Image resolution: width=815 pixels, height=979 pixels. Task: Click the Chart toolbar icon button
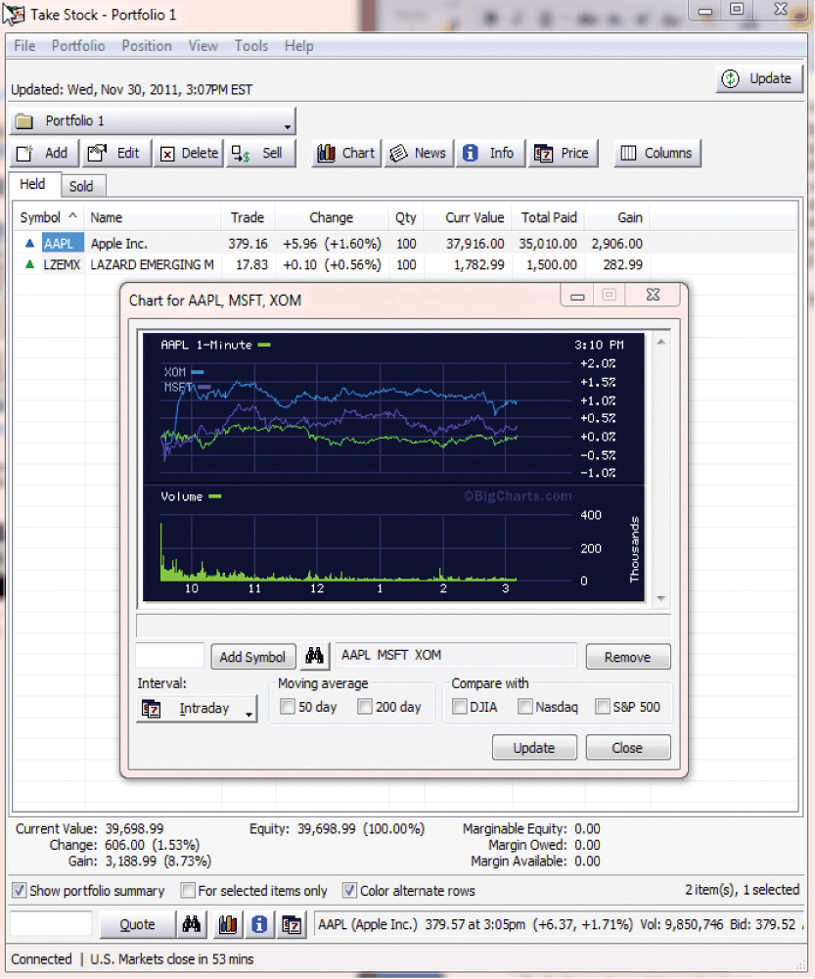(x=346, y=153)
